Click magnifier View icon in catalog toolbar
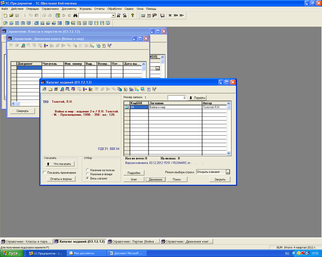Screen dimensions: 322x257 pyautogui.click(x=62, y=89)
